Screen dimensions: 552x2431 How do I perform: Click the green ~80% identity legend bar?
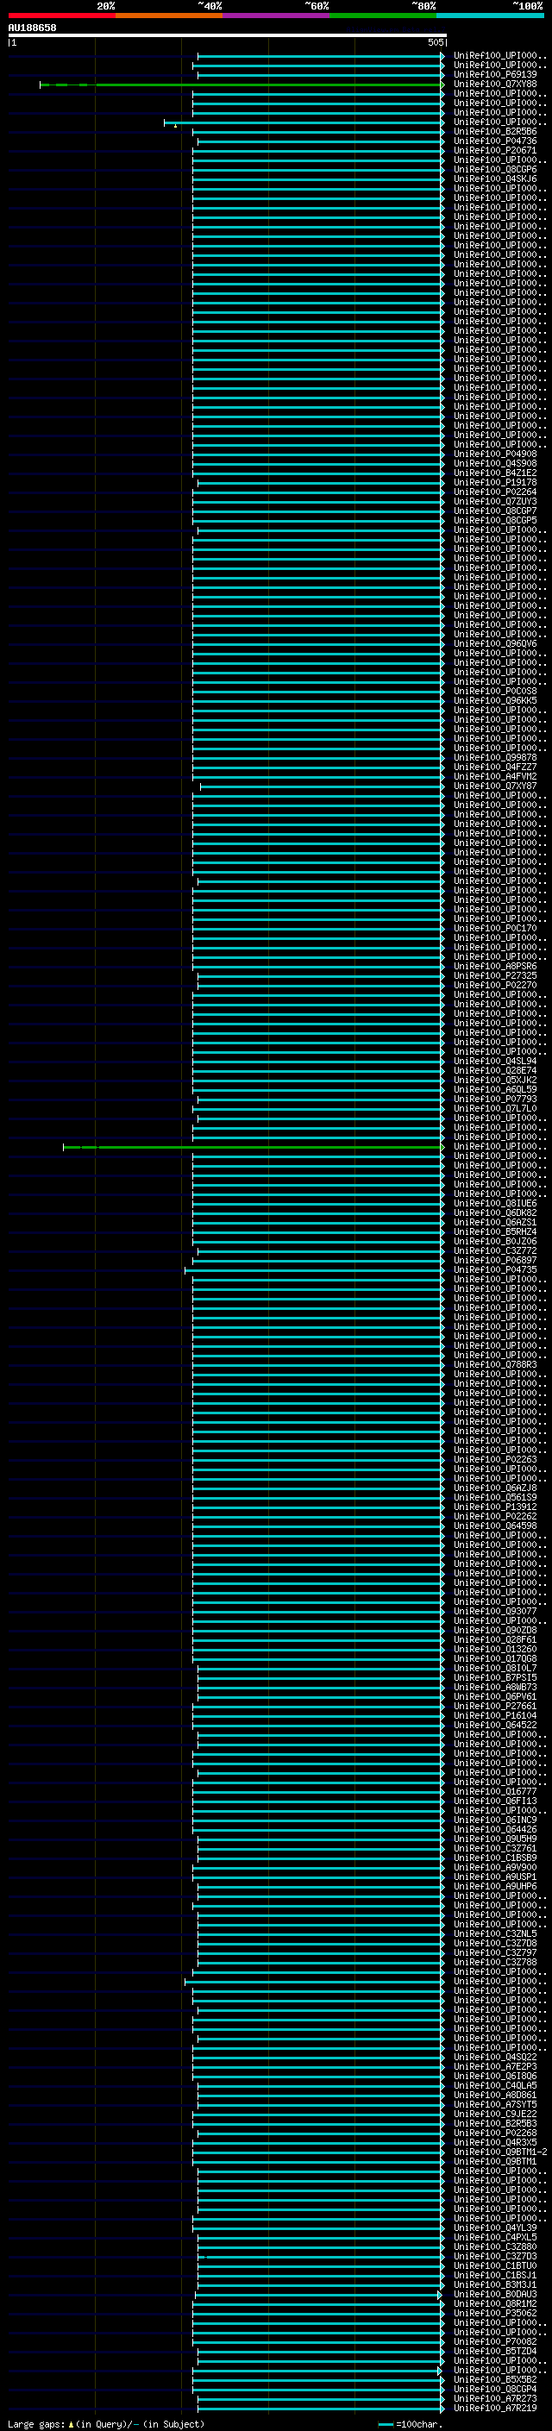(x=383, y=16)
